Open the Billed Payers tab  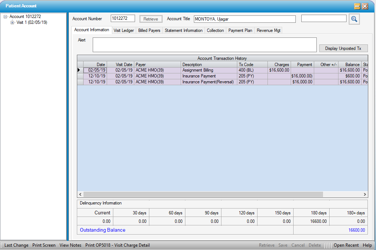tap(149, 30)
